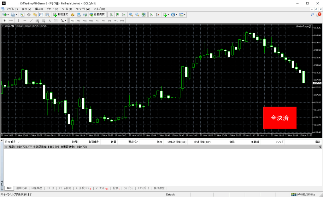Zoom in on the chart
Screen dimensions: 323x197
click(131, 14)
